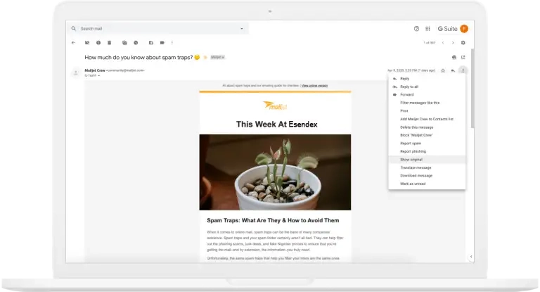Open the Move to folder icon
This screenshot has height=292, width=540.
point(151,43)
